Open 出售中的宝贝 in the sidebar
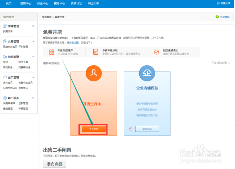Screen dimensions: 235x169 point(25,83)
